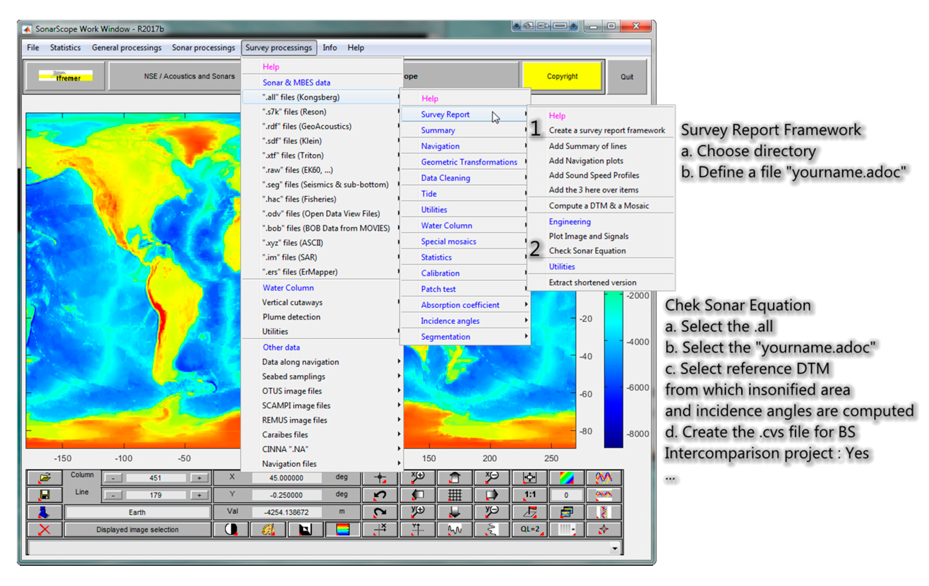Open the Info menu
929x586 pixels.
tap(330, 48)
